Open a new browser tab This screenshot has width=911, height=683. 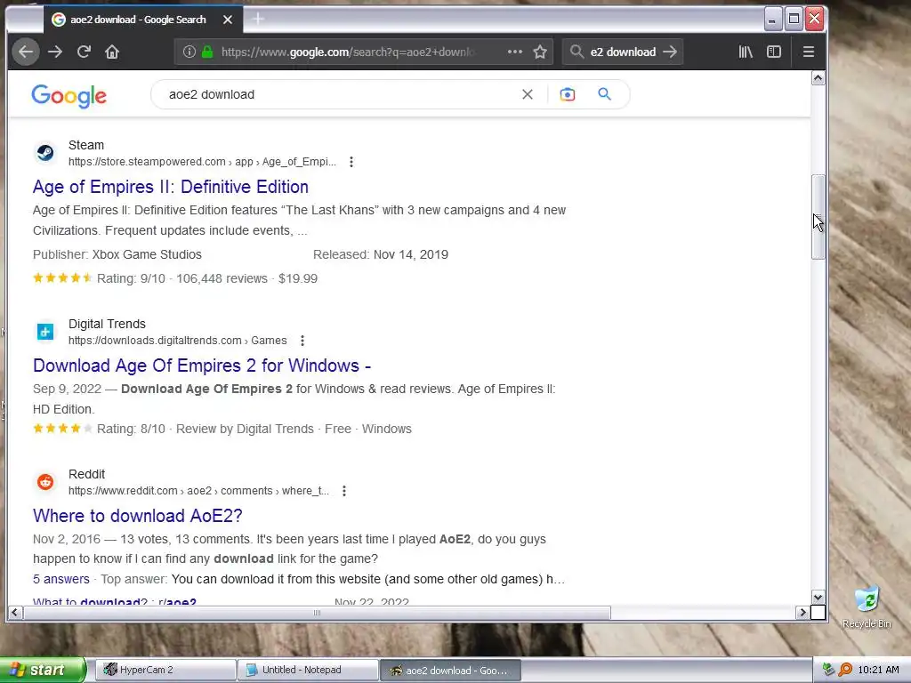pos(258,20)
